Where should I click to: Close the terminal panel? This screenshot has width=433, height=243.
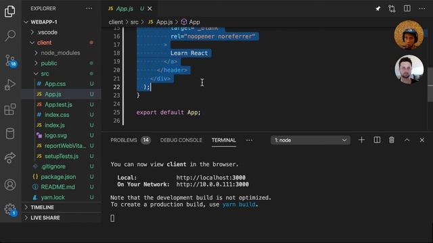[422, 140]
